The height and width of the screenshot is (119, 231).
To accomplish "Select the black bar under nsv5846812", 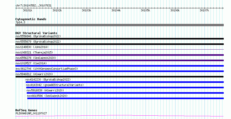I will (x=119, y=77).
